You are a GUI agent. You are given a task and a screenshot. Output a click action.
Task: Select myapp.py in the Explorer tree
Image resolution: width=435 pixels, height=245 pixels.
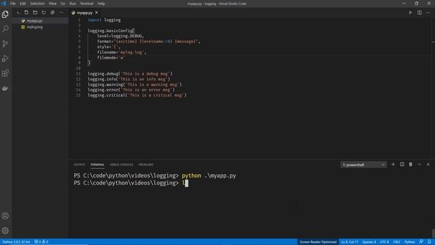[35, 21]
